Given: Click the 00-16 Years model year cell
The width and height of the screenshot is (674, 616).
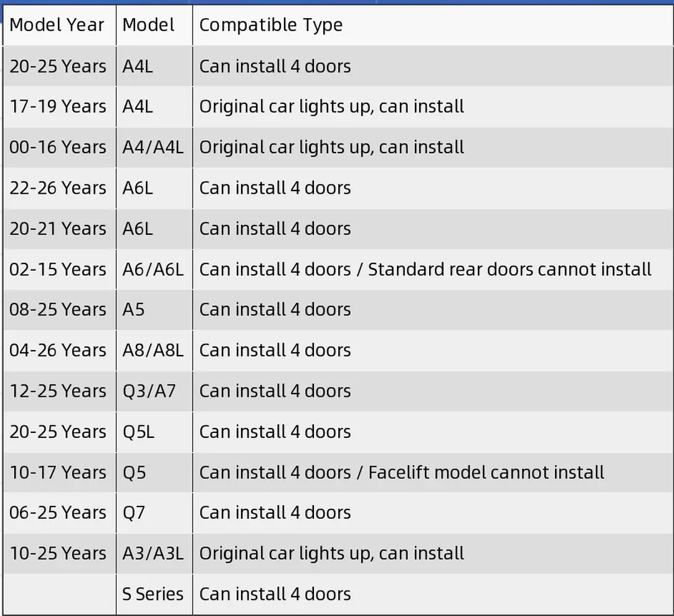Looking at the screenshot, I should click(x=58, y=148).
